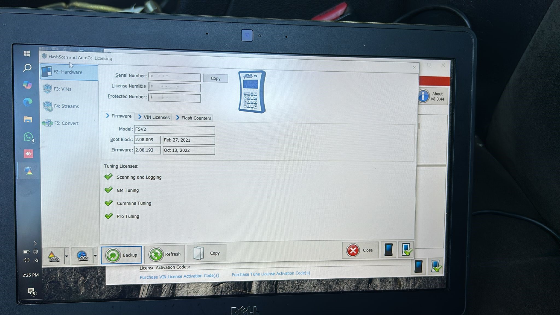Viewport: 560px width, 315px height.
Task: Expand the tune tool dropdown arrow
Action: [x=67, y=256]
